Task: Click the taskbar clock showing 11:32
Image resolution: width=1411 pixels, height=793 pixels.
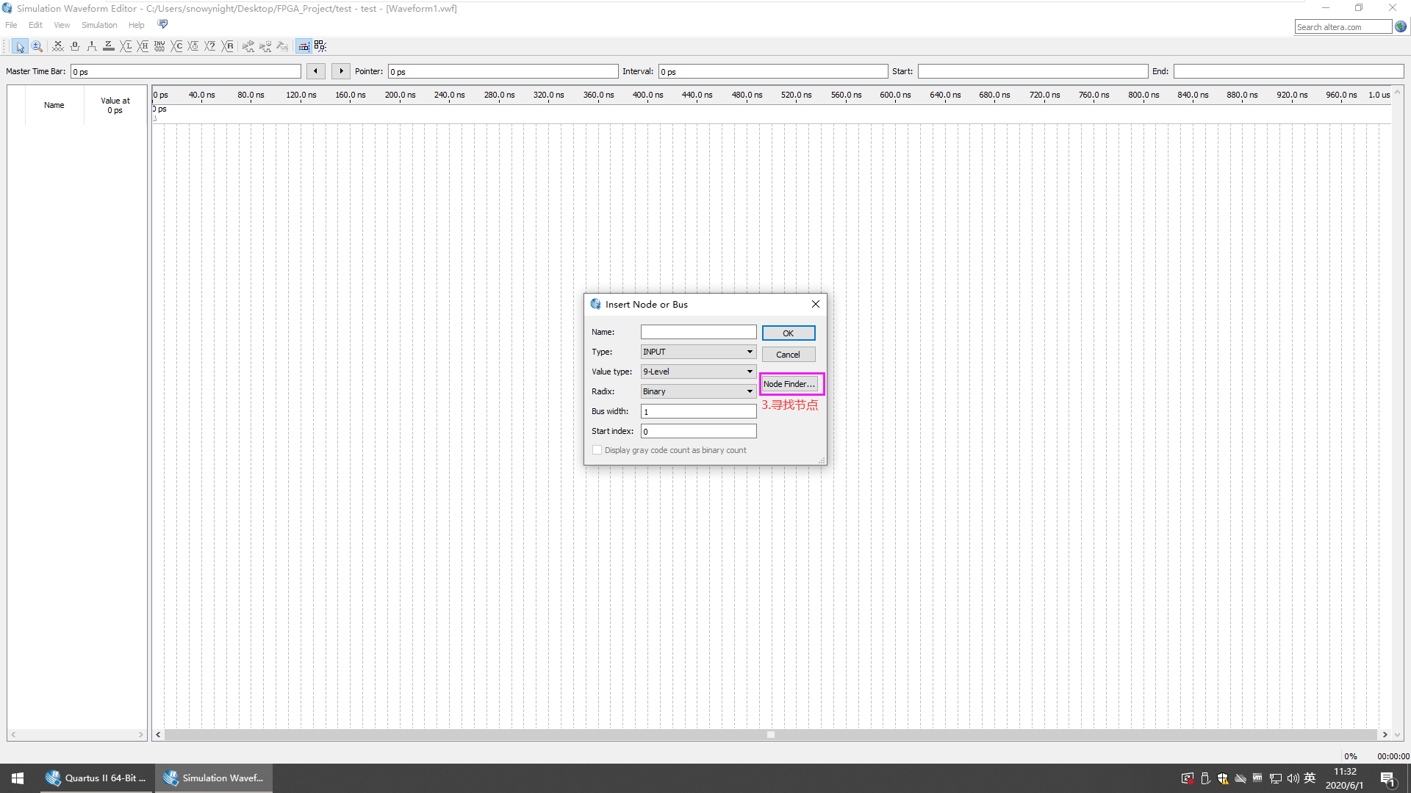Action: click(x=1345, y=778)
